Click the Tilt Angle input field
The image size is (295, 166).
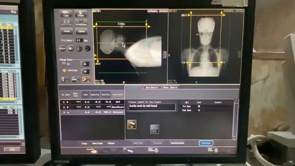79,40
